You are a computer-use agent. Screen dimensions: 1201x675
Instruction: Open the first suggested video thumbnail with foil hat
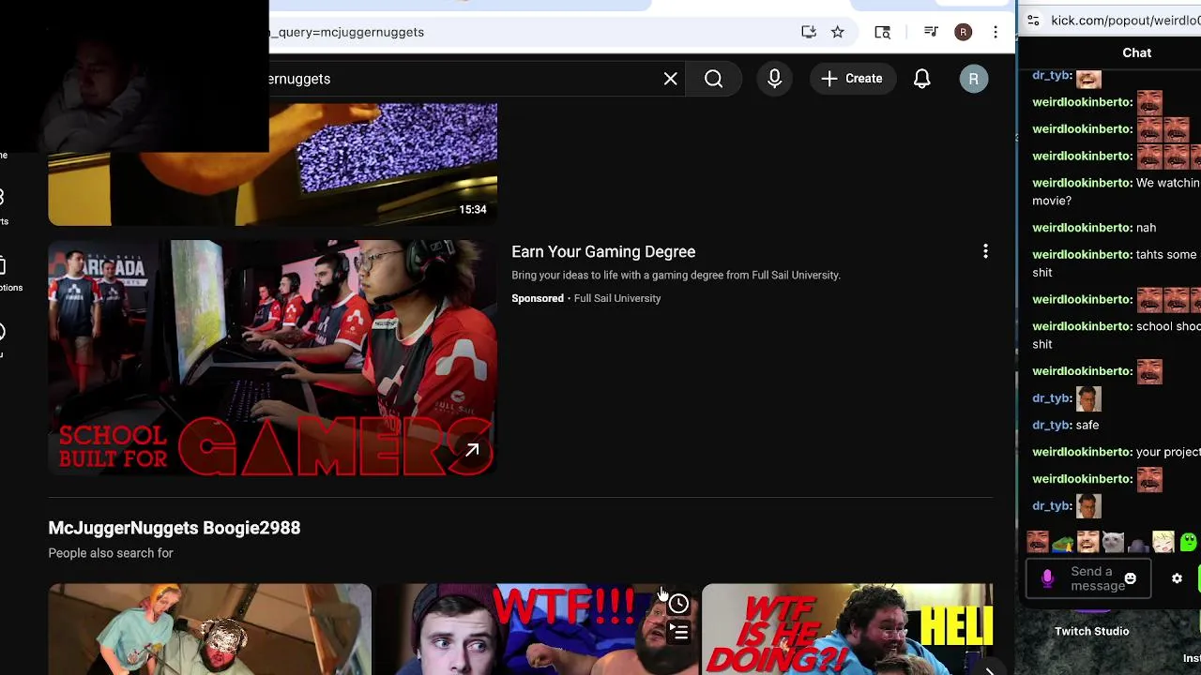click(210, 629)
